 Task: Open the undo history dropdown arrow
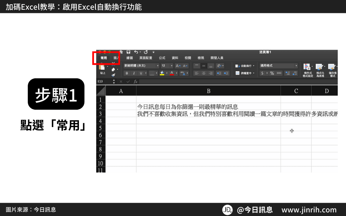click(140, 52)
